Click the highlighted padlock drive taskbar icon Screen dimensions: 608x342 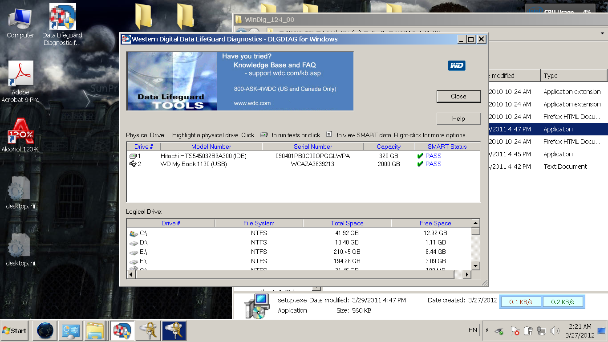tap(174, 331)
